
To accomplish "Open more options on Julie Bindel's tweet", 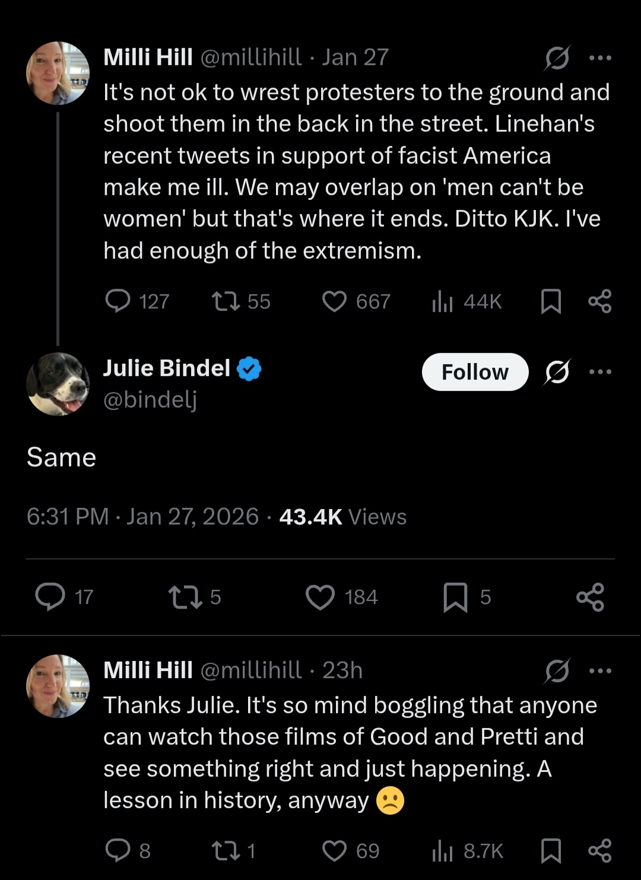I will tap(600, 372).
